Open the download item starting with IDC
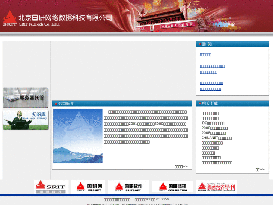The width and height of the screenshot is (273, 205). point(213,123)
